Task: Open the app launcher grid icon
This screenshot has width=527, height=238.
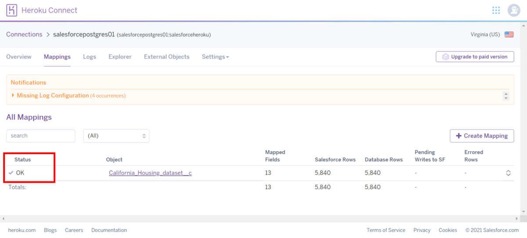Action: tap(496, 10)
